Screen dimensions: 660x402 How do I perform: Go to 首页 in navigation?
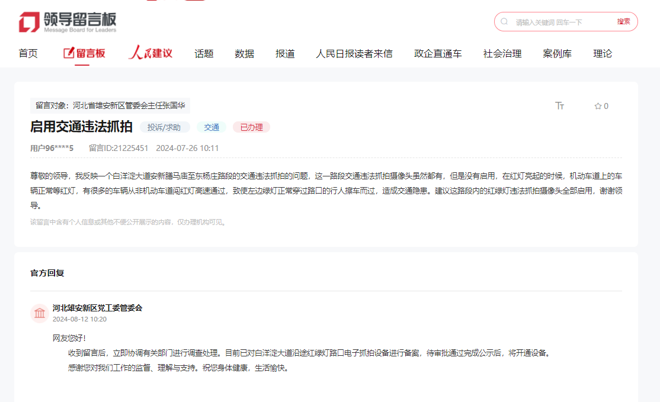pos(28,54)
